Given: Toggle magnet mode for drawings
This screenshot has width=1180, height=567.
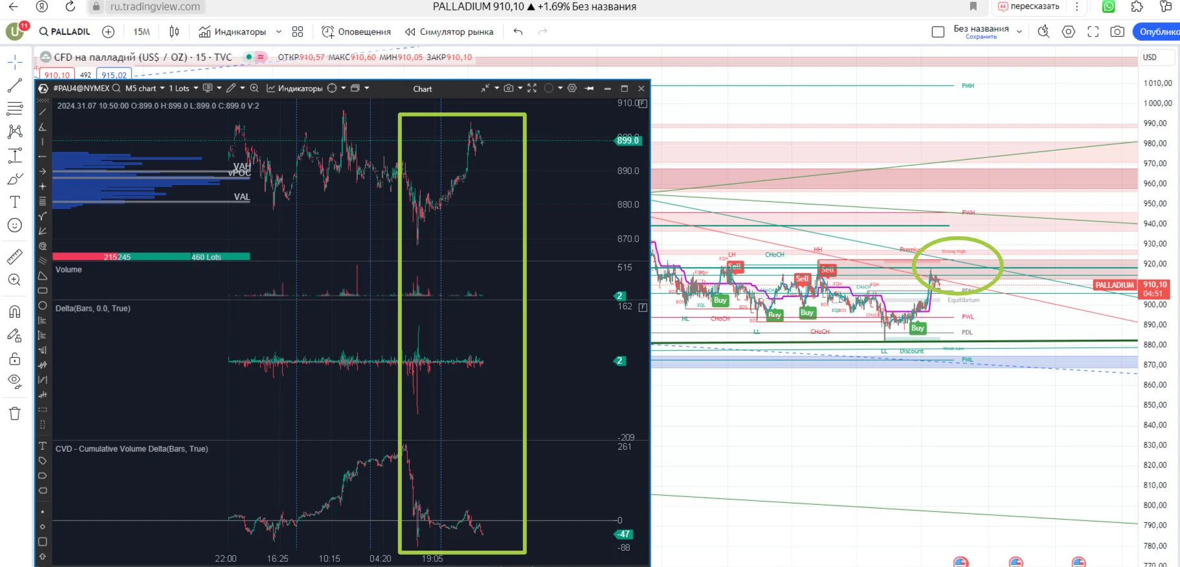Looking at the screenshot, I should [x=14, y=311].
